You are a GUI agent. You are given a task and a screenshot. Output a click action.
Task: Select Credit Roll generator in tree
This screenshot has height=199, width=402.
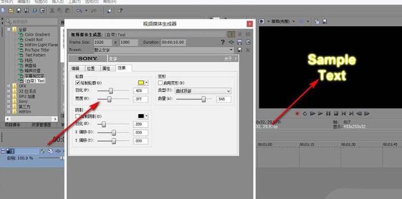point(33,39)
